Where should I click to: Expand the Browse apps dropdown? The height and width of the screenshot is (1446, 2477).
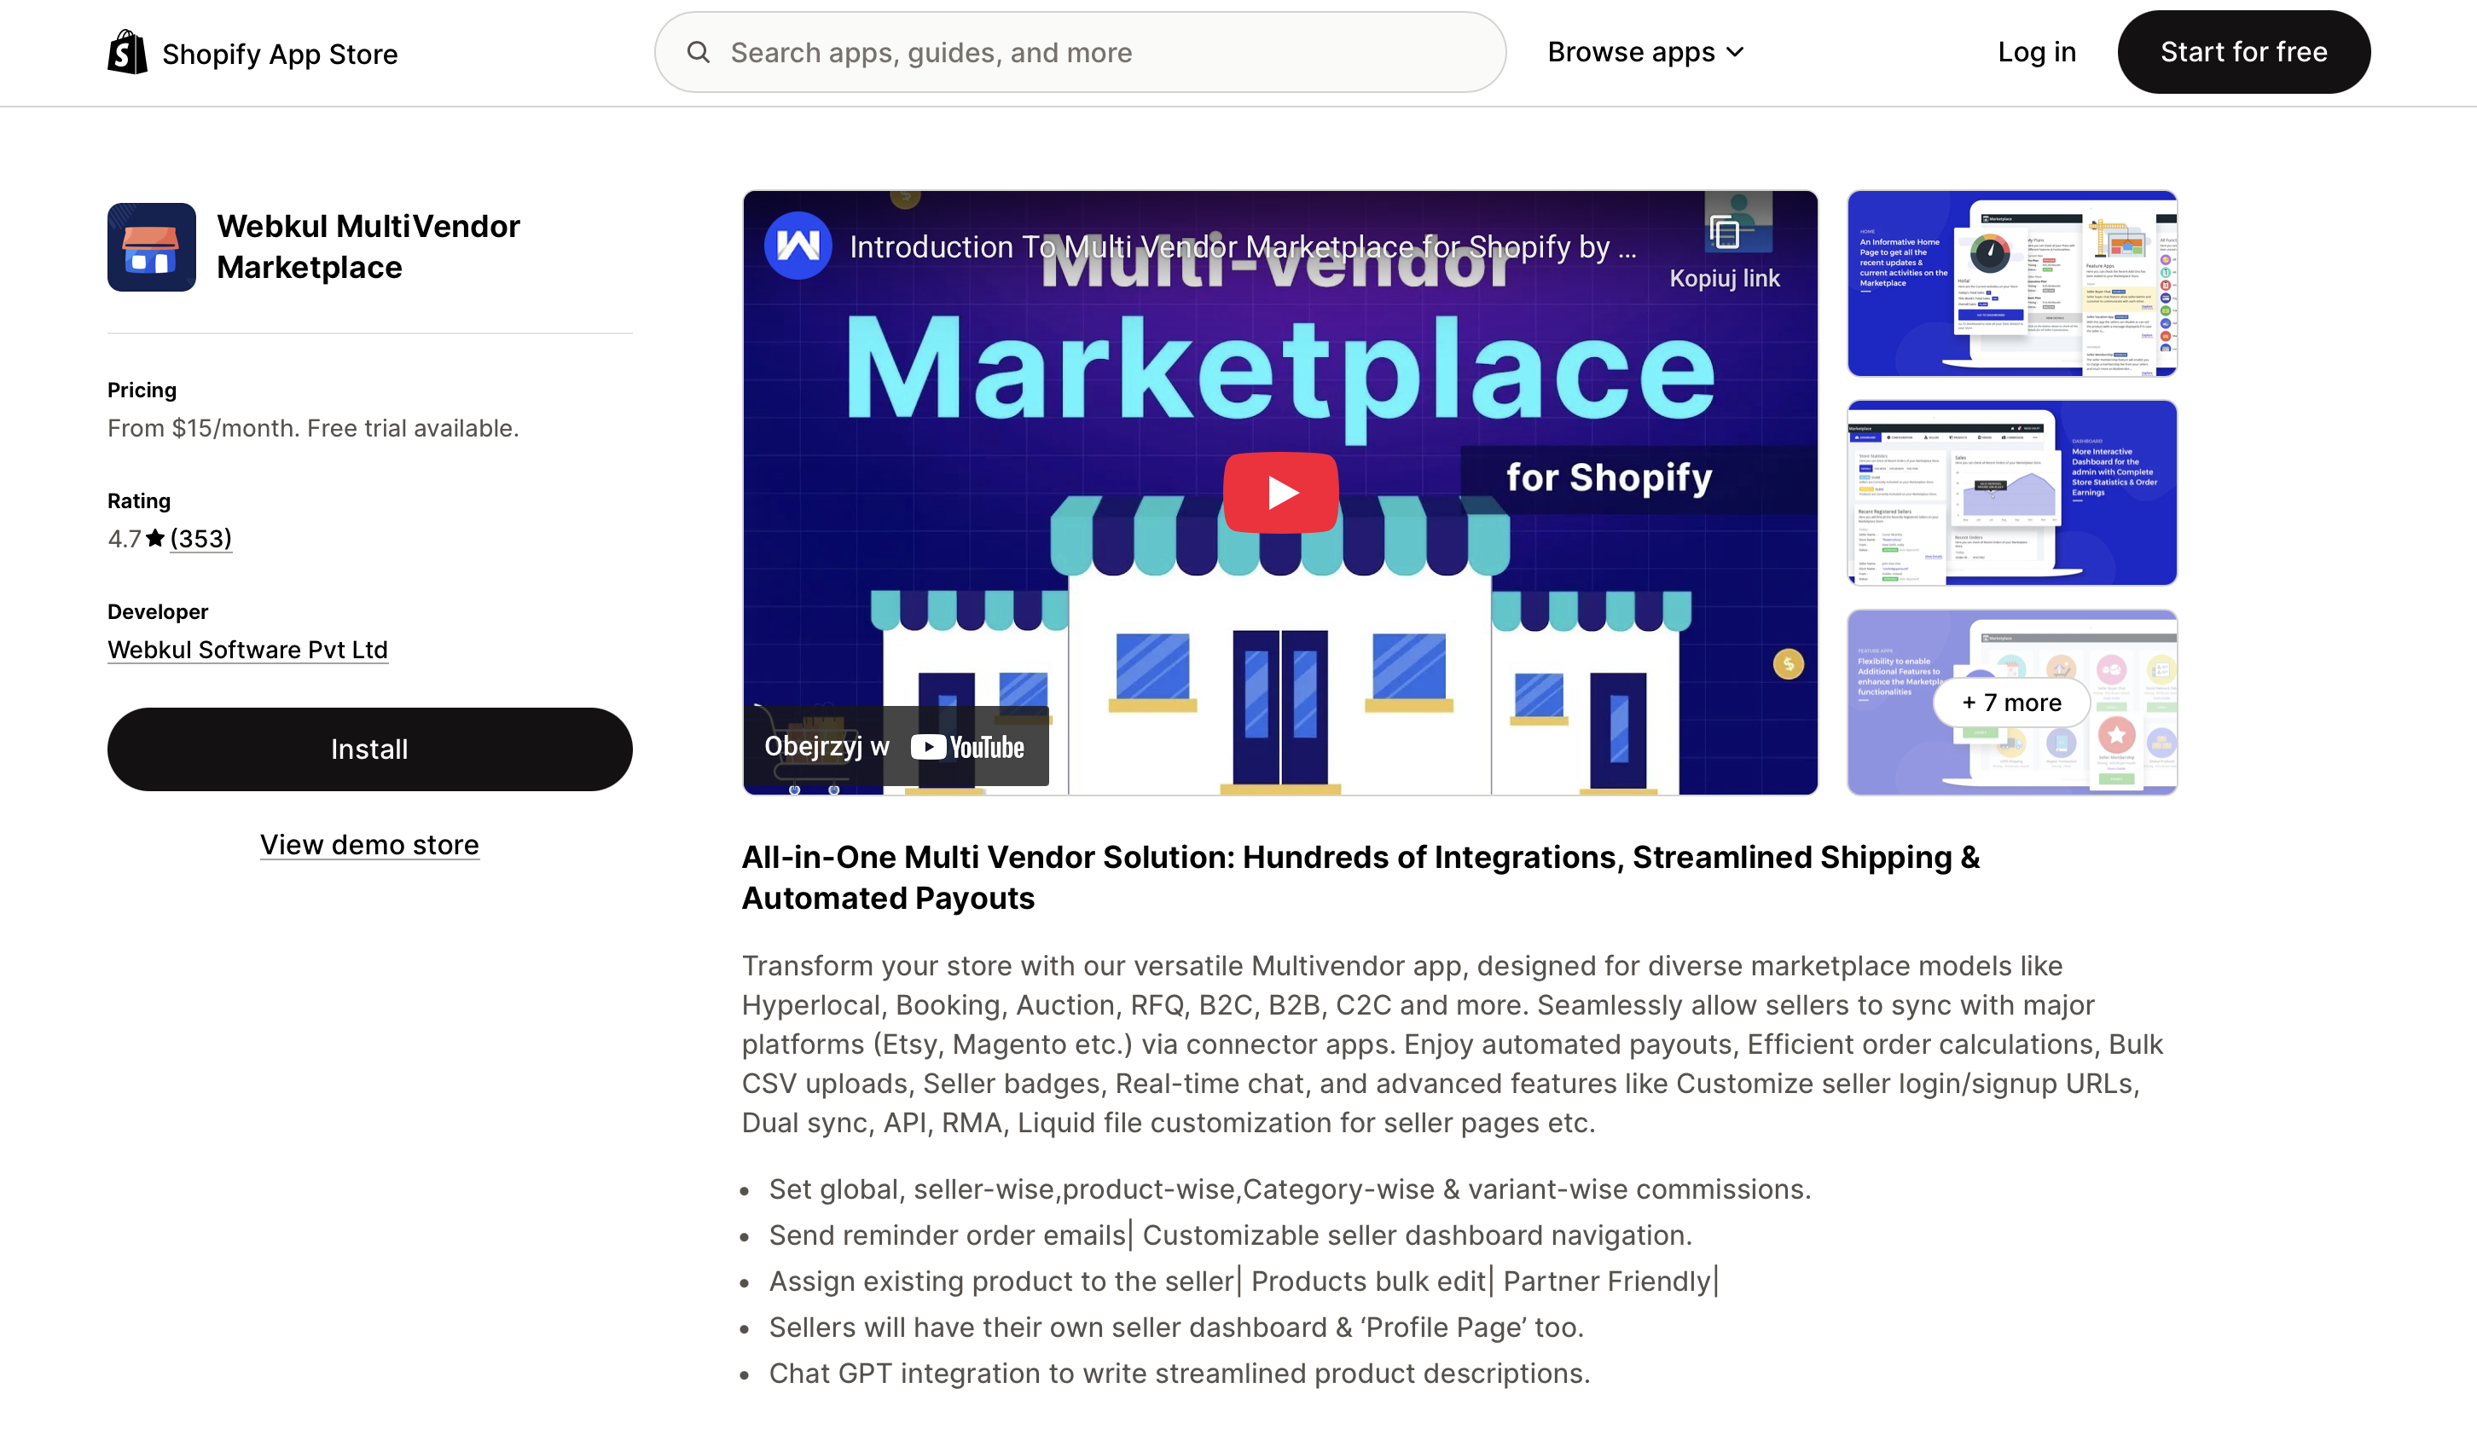tap(1646, 52)
